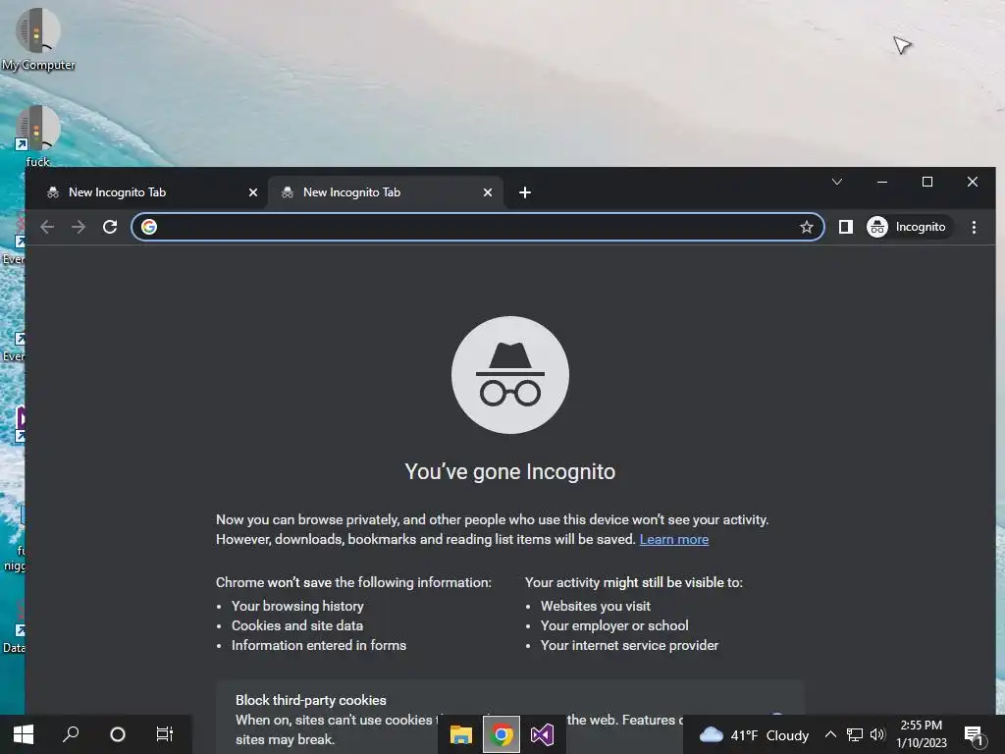Open the Windows Start menu

(x=24, y=734)
